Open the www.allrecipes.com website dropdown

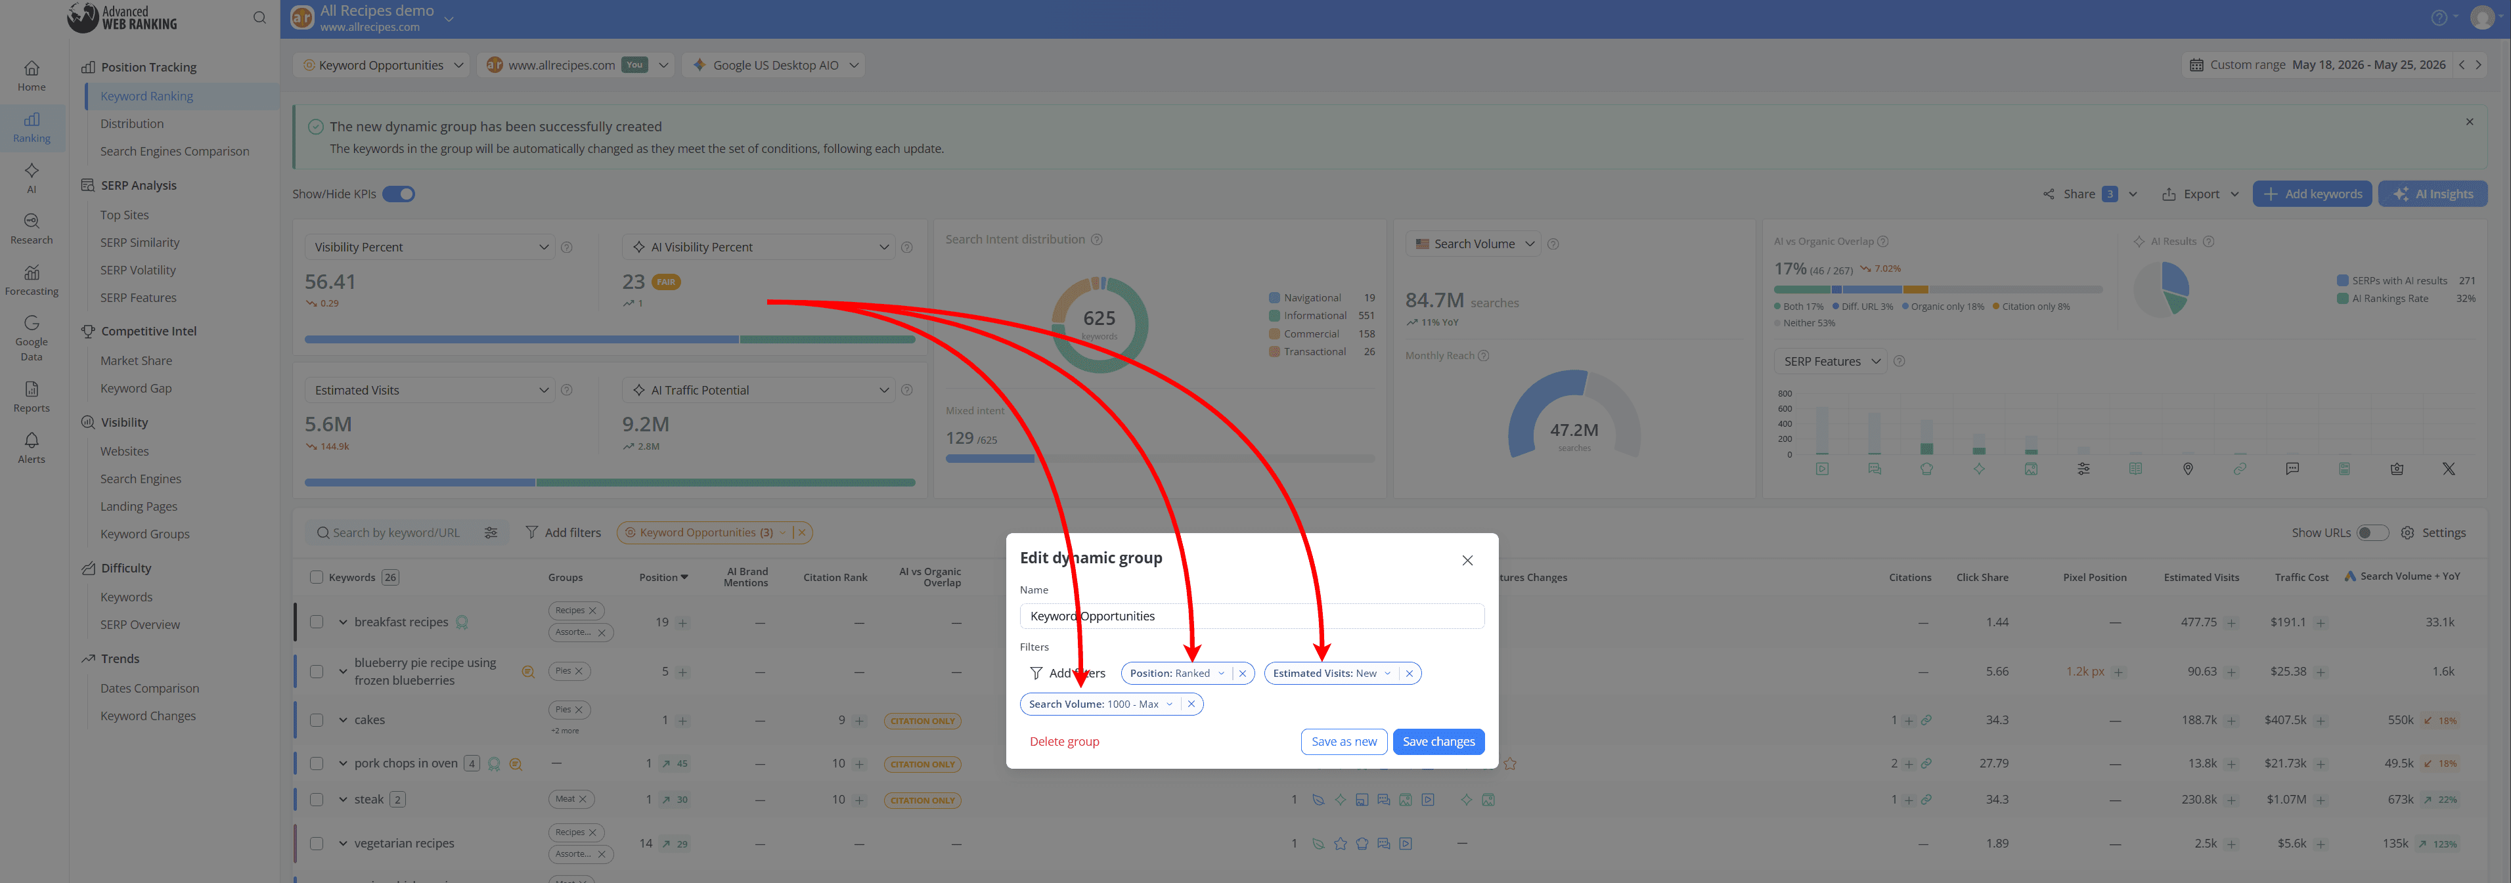tap(575, 65)
